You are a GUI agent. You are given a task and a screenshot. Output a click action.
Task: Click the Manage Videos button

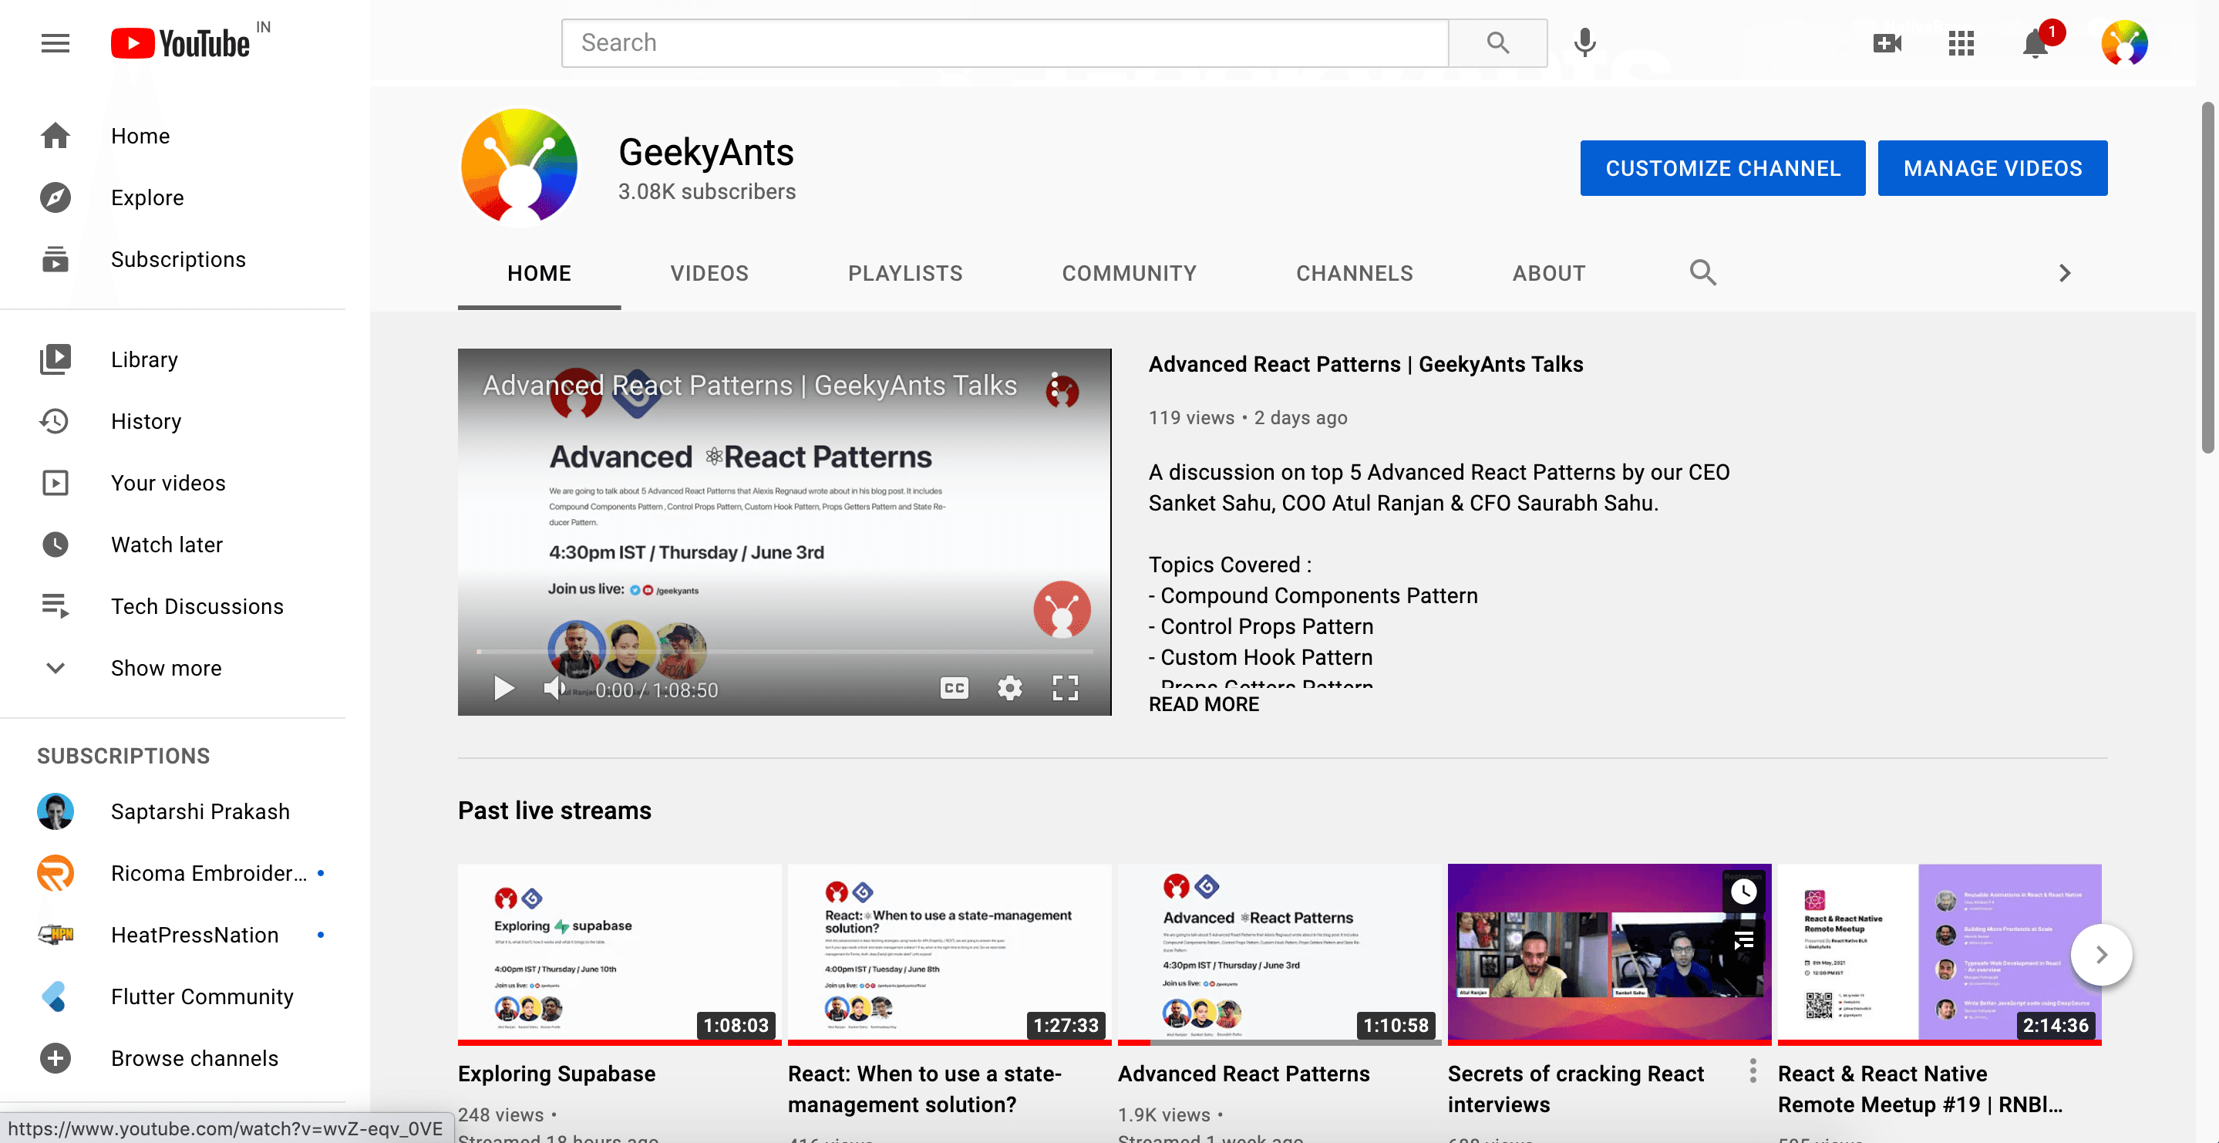(1992, 168)
